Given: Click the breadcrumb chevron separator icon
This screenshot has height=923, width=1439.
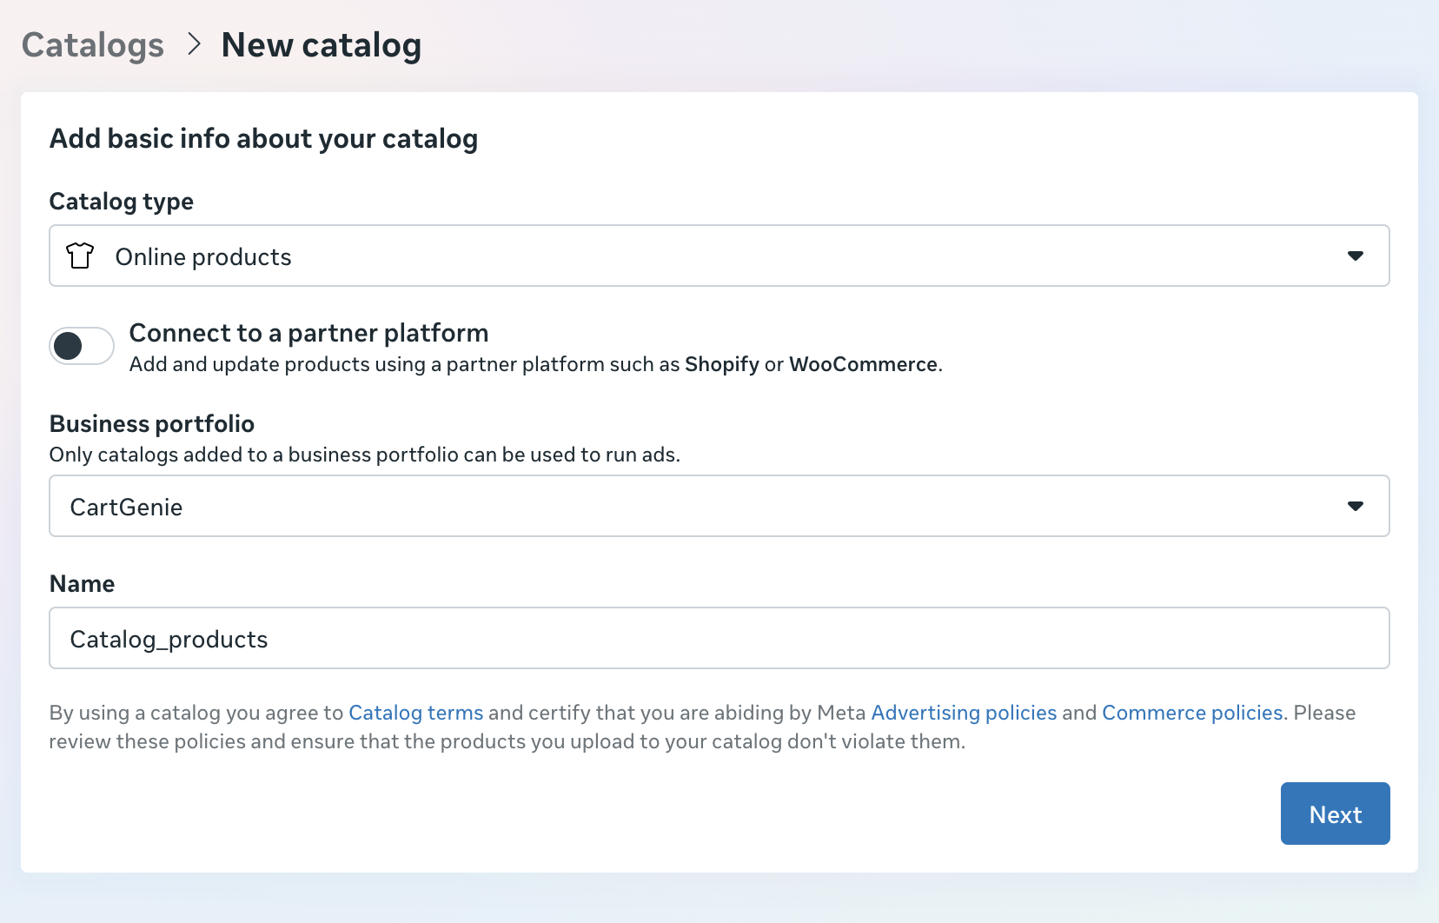Looking at the screenshot, I should coord(194,43).
